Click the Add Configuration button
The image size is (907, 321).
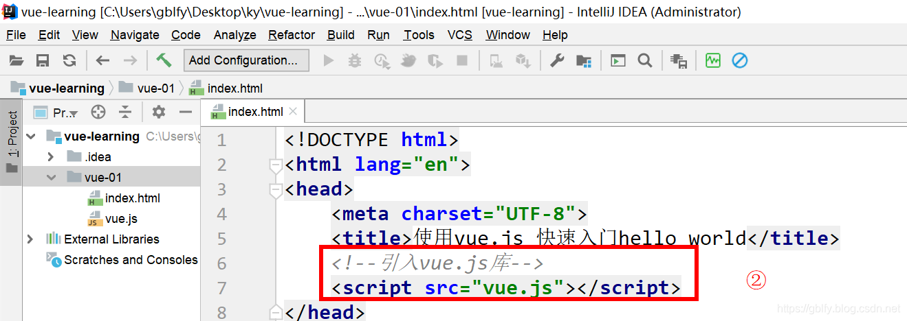(x=246, y=60)
